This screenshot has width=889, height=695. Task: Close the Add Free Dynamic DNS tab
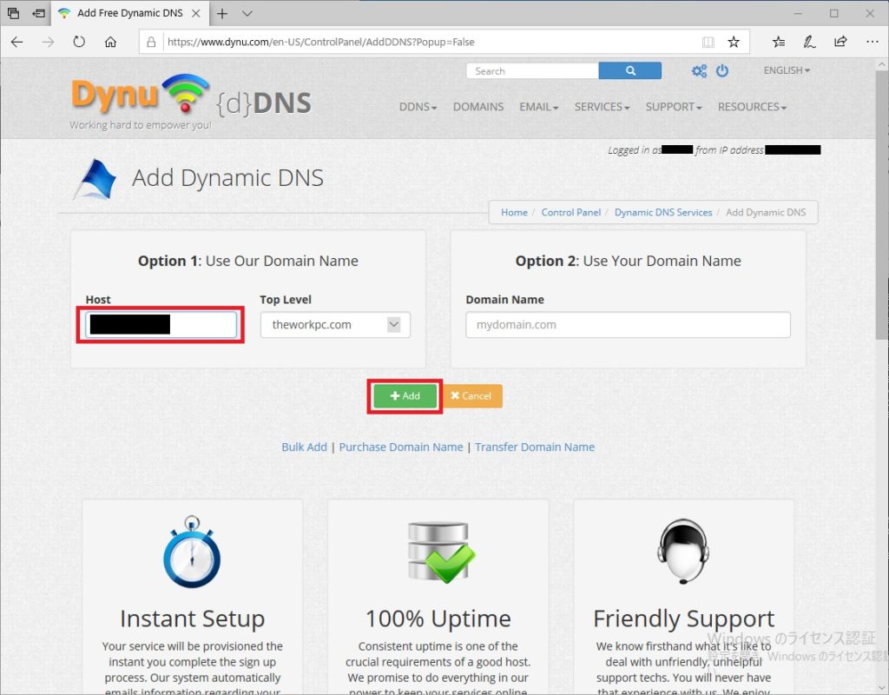195,13
